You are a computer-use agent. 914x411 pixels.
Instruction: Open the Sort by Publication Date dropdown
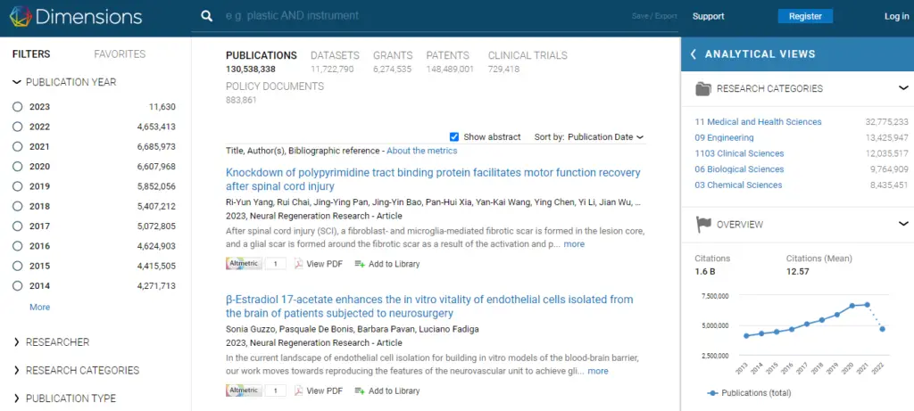(x=606, y=136)
